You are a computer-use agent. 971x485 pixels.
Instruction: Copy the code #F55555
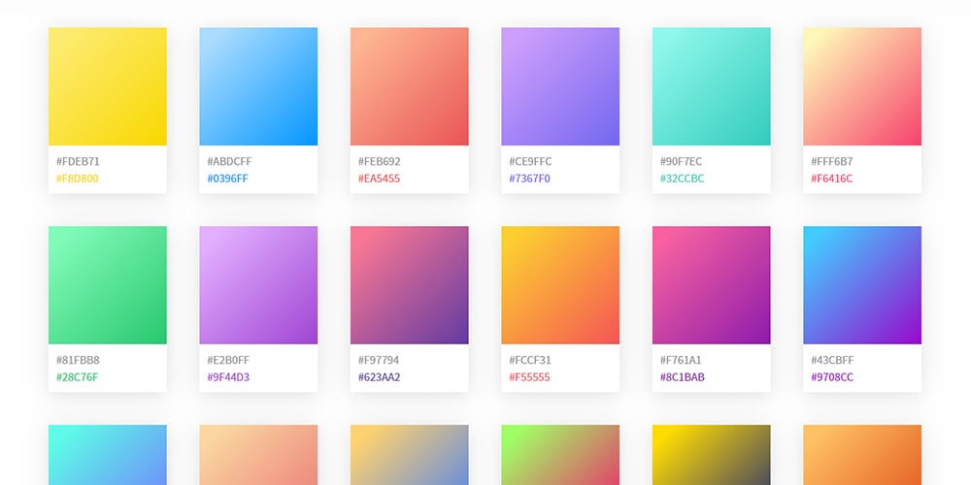point(530,377)
